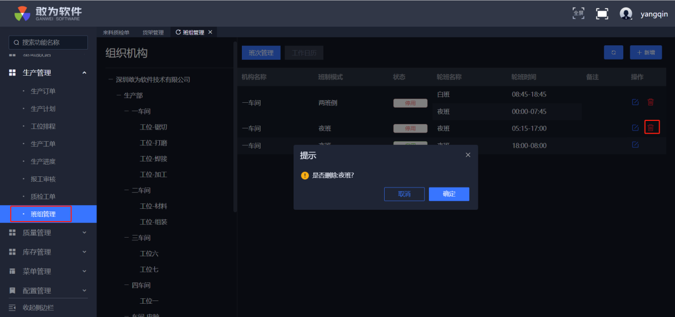Click edit icon for 18:00-08:00 row
The width and height of the screenshot is (675, 317).
[635, 144]
